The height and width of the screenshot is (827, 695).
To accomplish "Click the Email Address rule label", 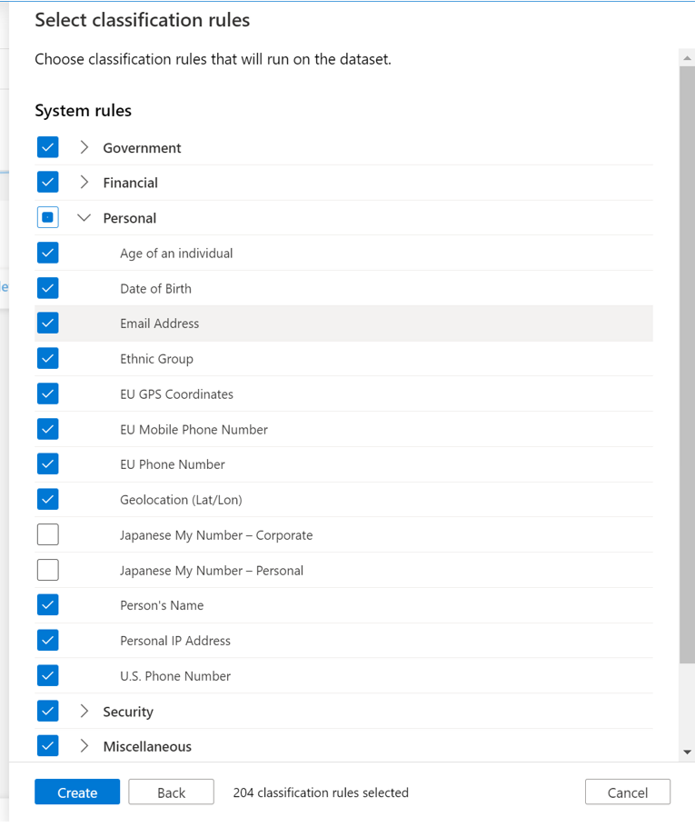I will click(x=159, y=324).
